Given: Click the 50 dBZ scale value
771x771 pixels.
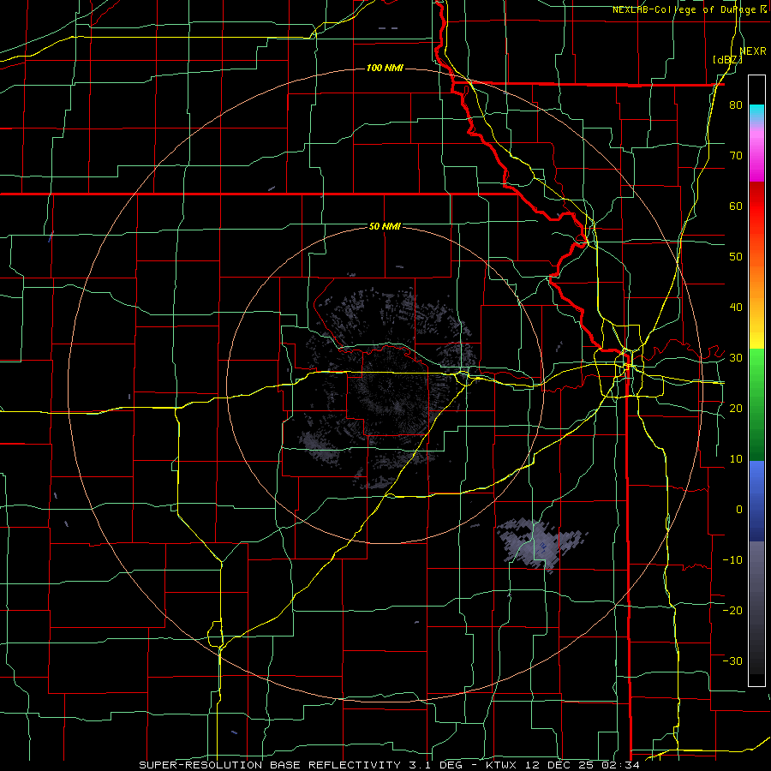Looking at the screenshot, I should pyautogui.click(x=736, y=257).
